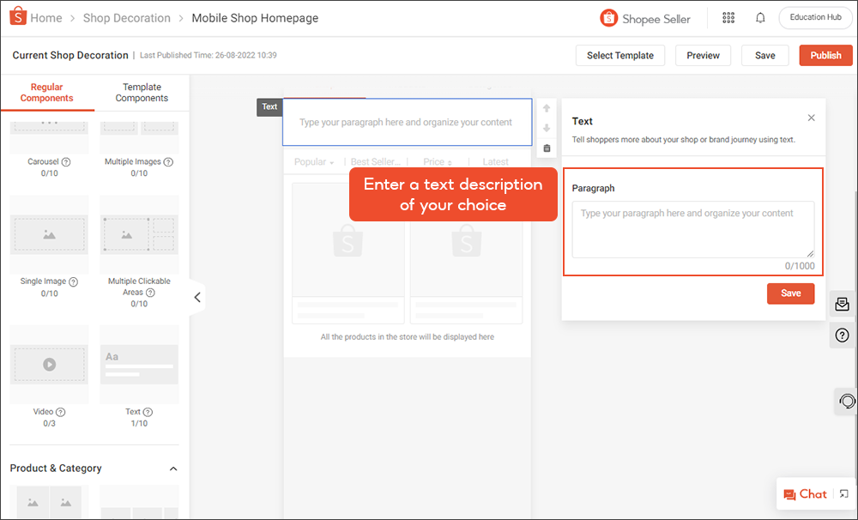Open the notifications bell

(x=760, y=18)
